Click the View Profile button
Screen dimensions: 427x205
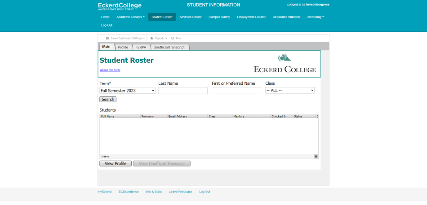116,164
